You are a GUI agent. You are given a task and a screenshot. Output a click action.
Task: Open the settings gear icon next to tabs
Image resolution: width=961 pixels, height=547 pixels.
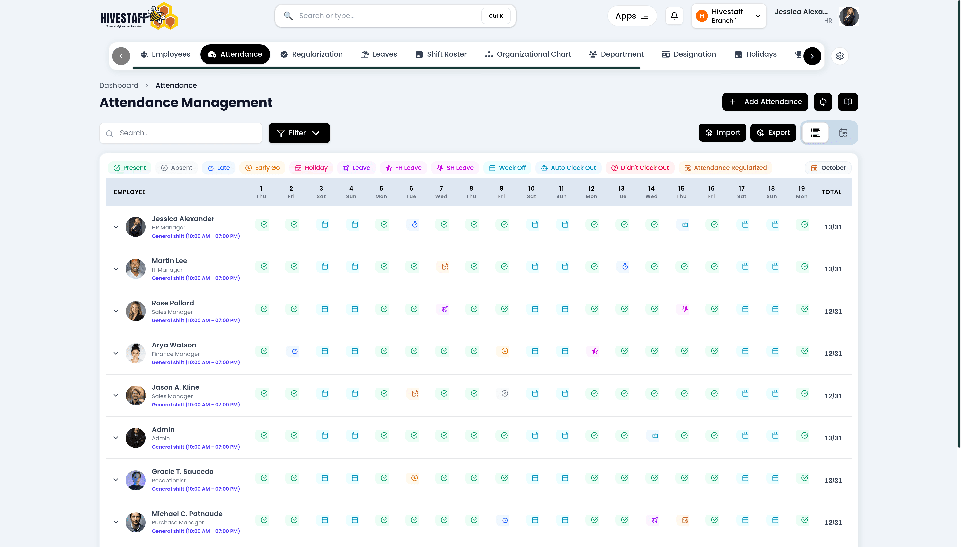[840, 56]
